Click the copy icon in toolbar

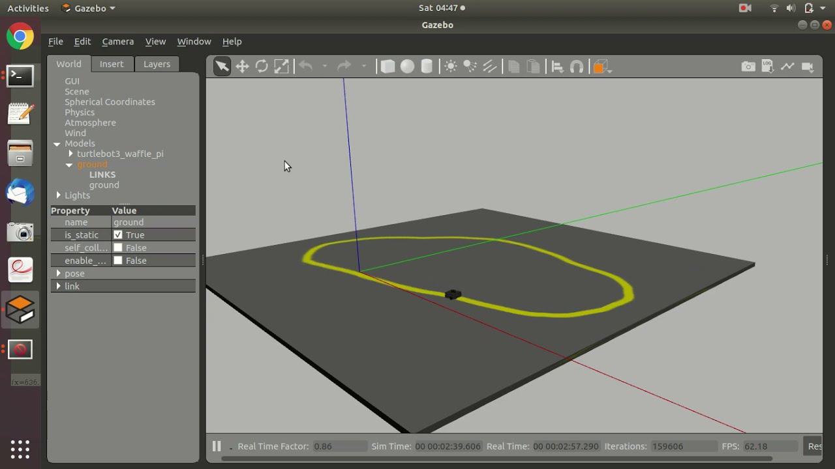[x=513, y=66]
